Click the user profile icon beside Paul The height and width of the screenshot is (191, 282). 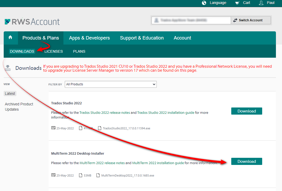point(261,3)
